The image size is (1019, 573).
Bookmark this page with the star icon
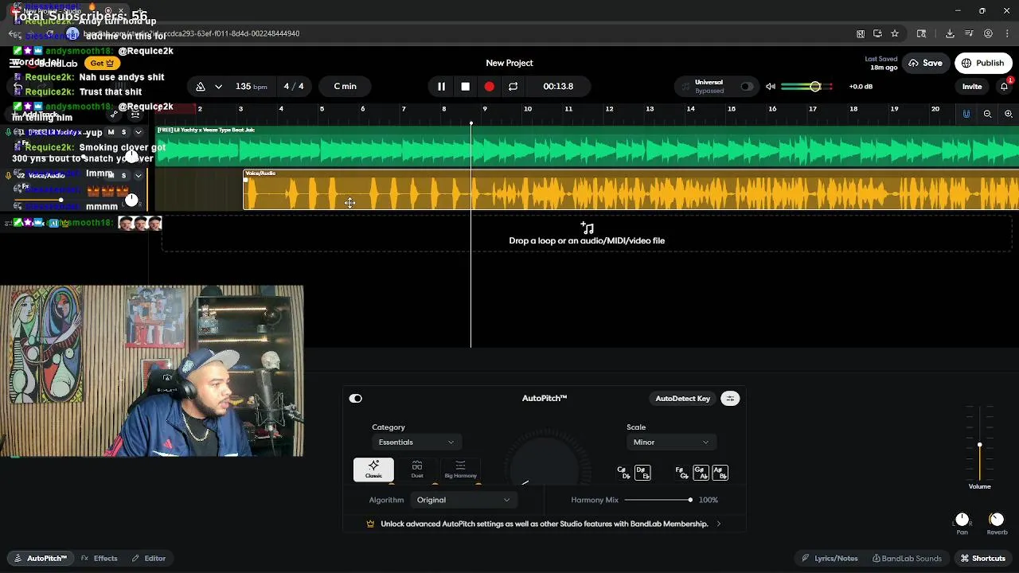point(895,33)
